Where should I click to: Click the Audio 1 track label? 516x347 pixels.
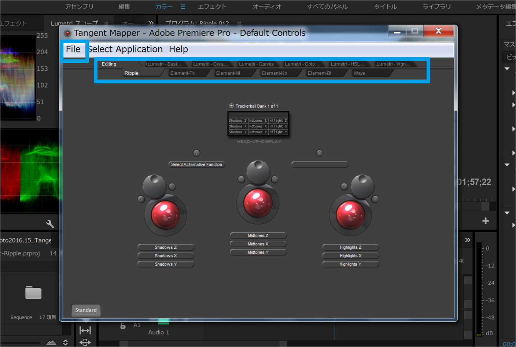(159, 332)
